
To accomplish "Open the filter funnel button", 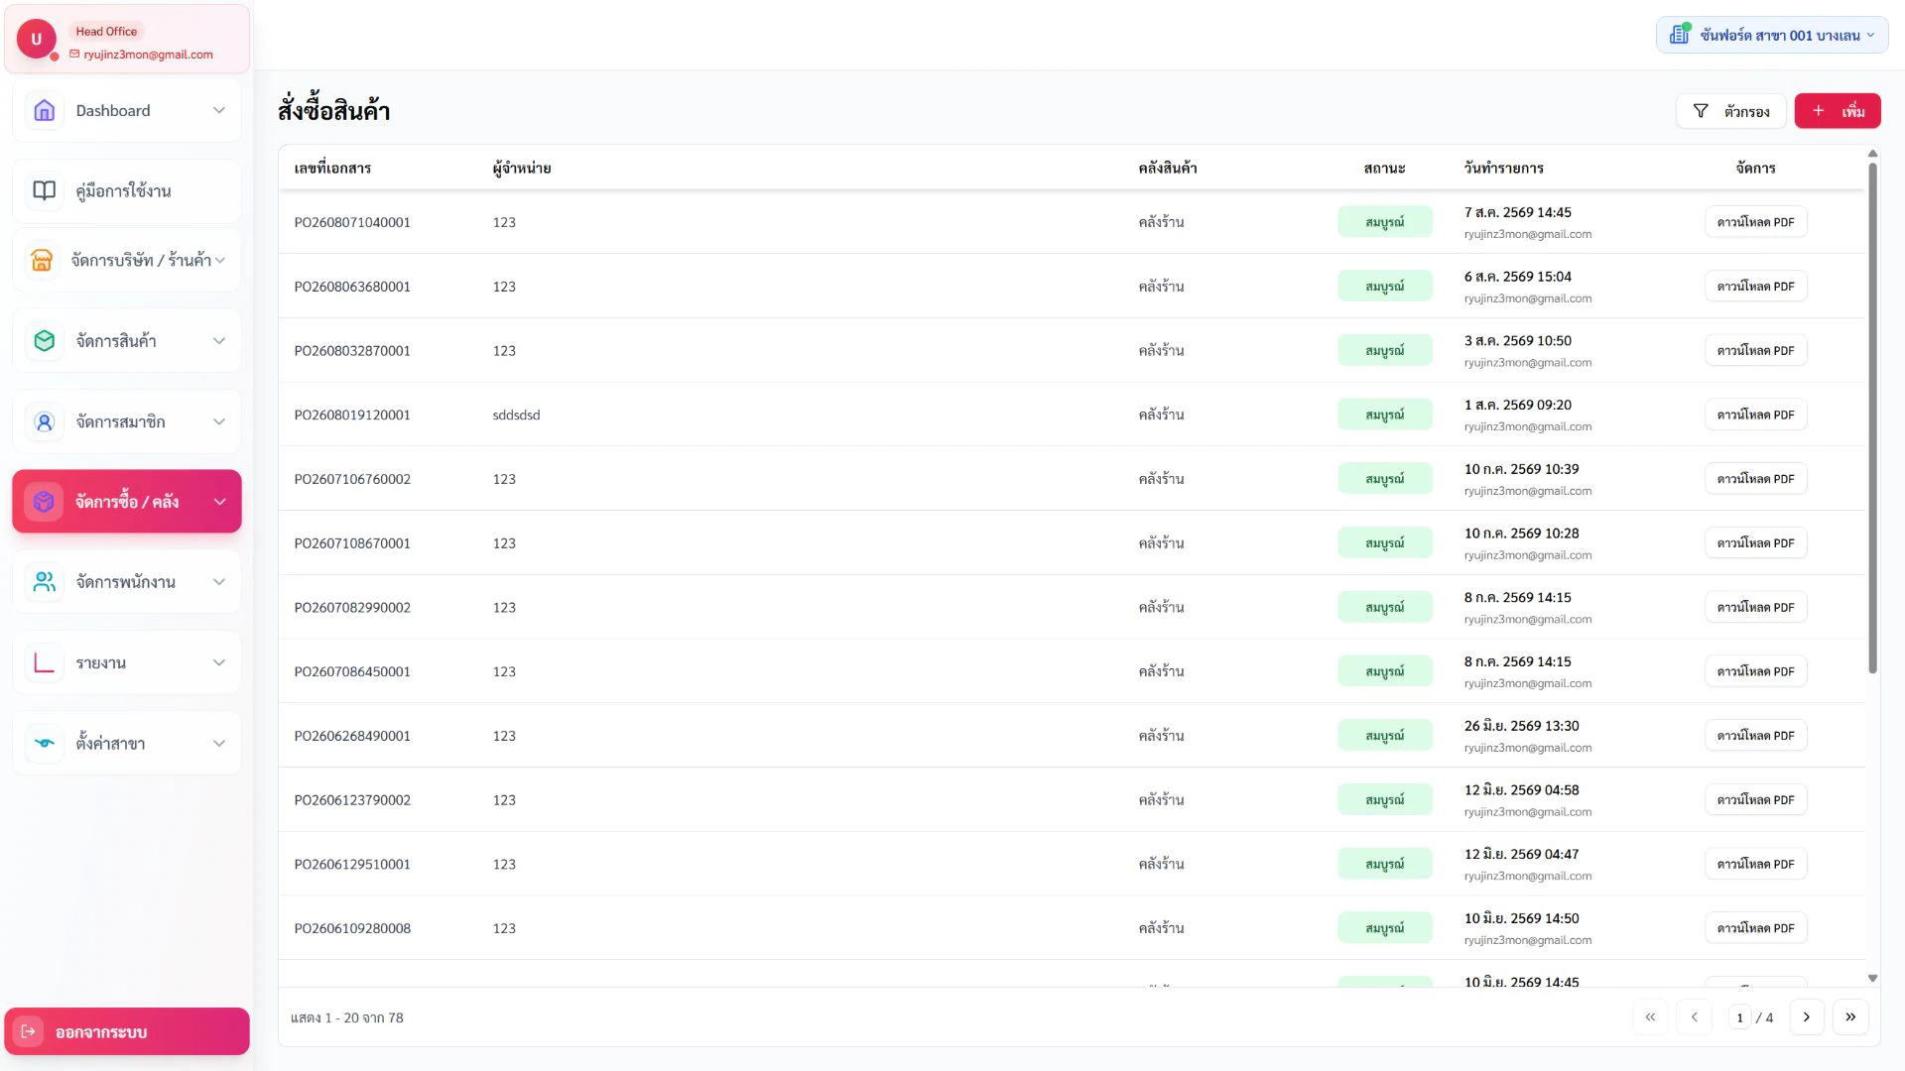I will pyautogui.click(x=1730, y=111).
